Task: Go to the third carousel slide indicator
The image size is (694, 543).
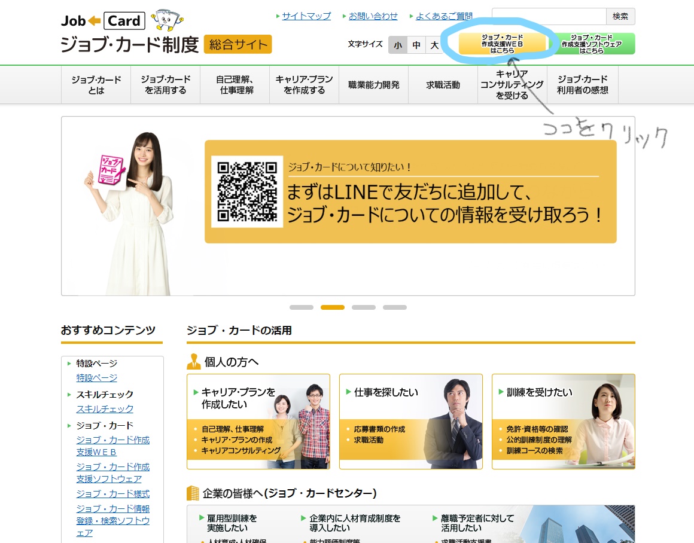Action: coord(364,307)
